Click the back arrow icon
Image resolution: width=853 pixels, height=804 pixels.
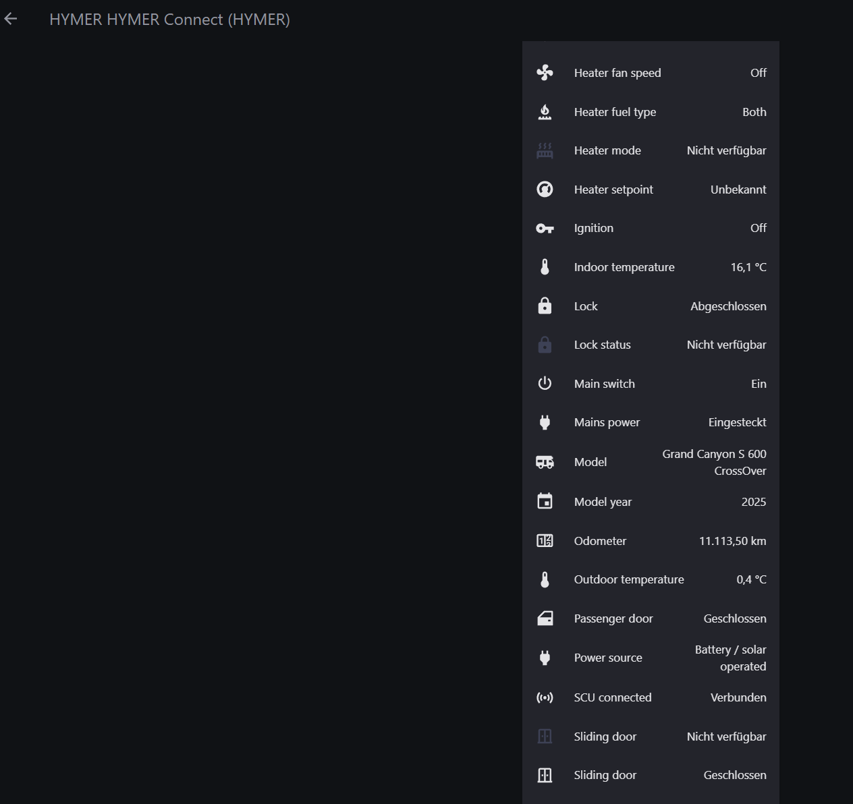pos(11,20)
